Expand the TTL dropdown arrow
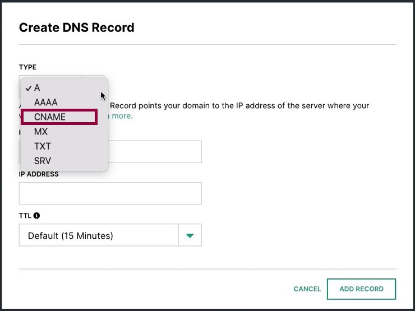 click(x=190, y=235)
